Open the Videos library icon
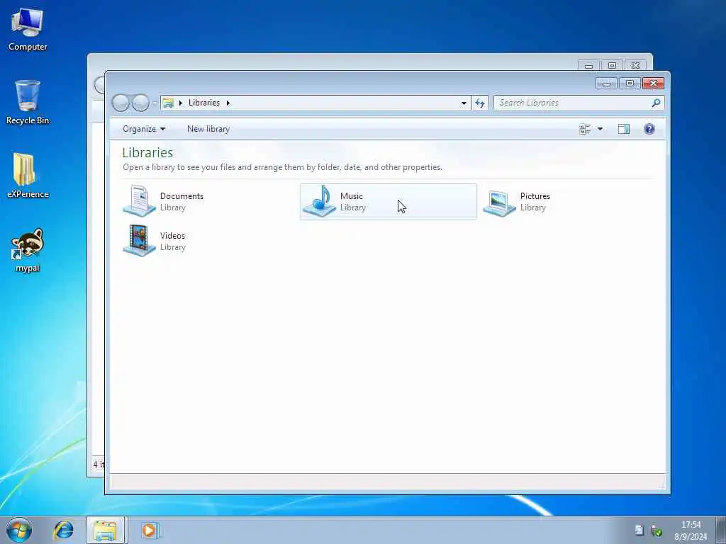Image resolution: width=726 pixels, height=544 pixels. click(x=139, y=241)
